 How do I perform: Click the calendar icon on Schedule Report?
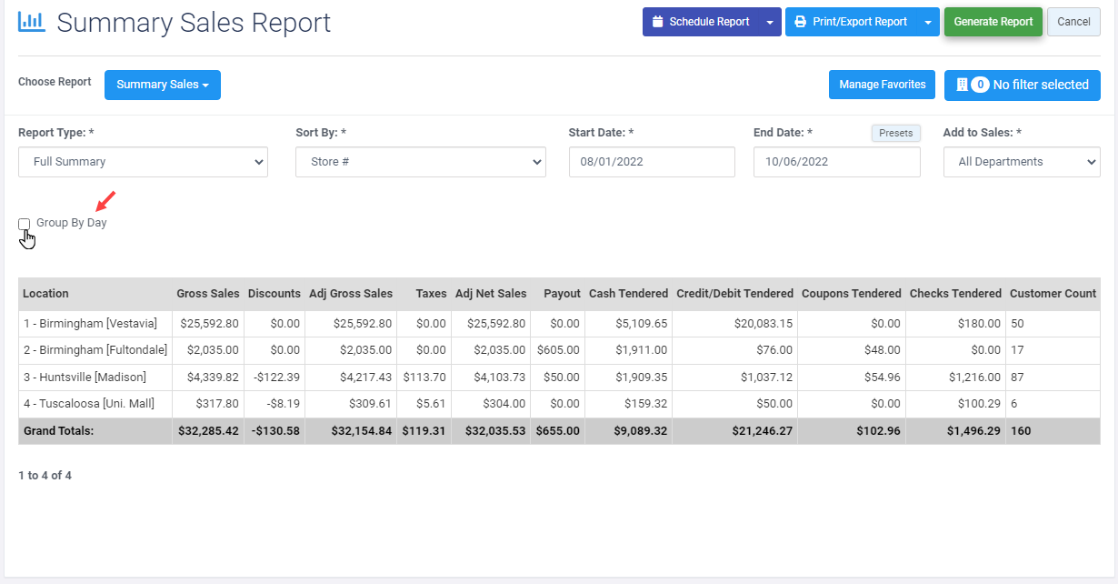coord(658,22)
